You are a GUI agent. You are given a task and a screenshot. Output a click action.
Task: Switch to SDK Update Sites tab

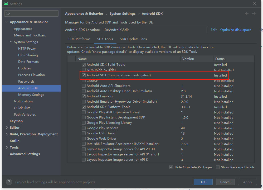[x=133, y=39]
